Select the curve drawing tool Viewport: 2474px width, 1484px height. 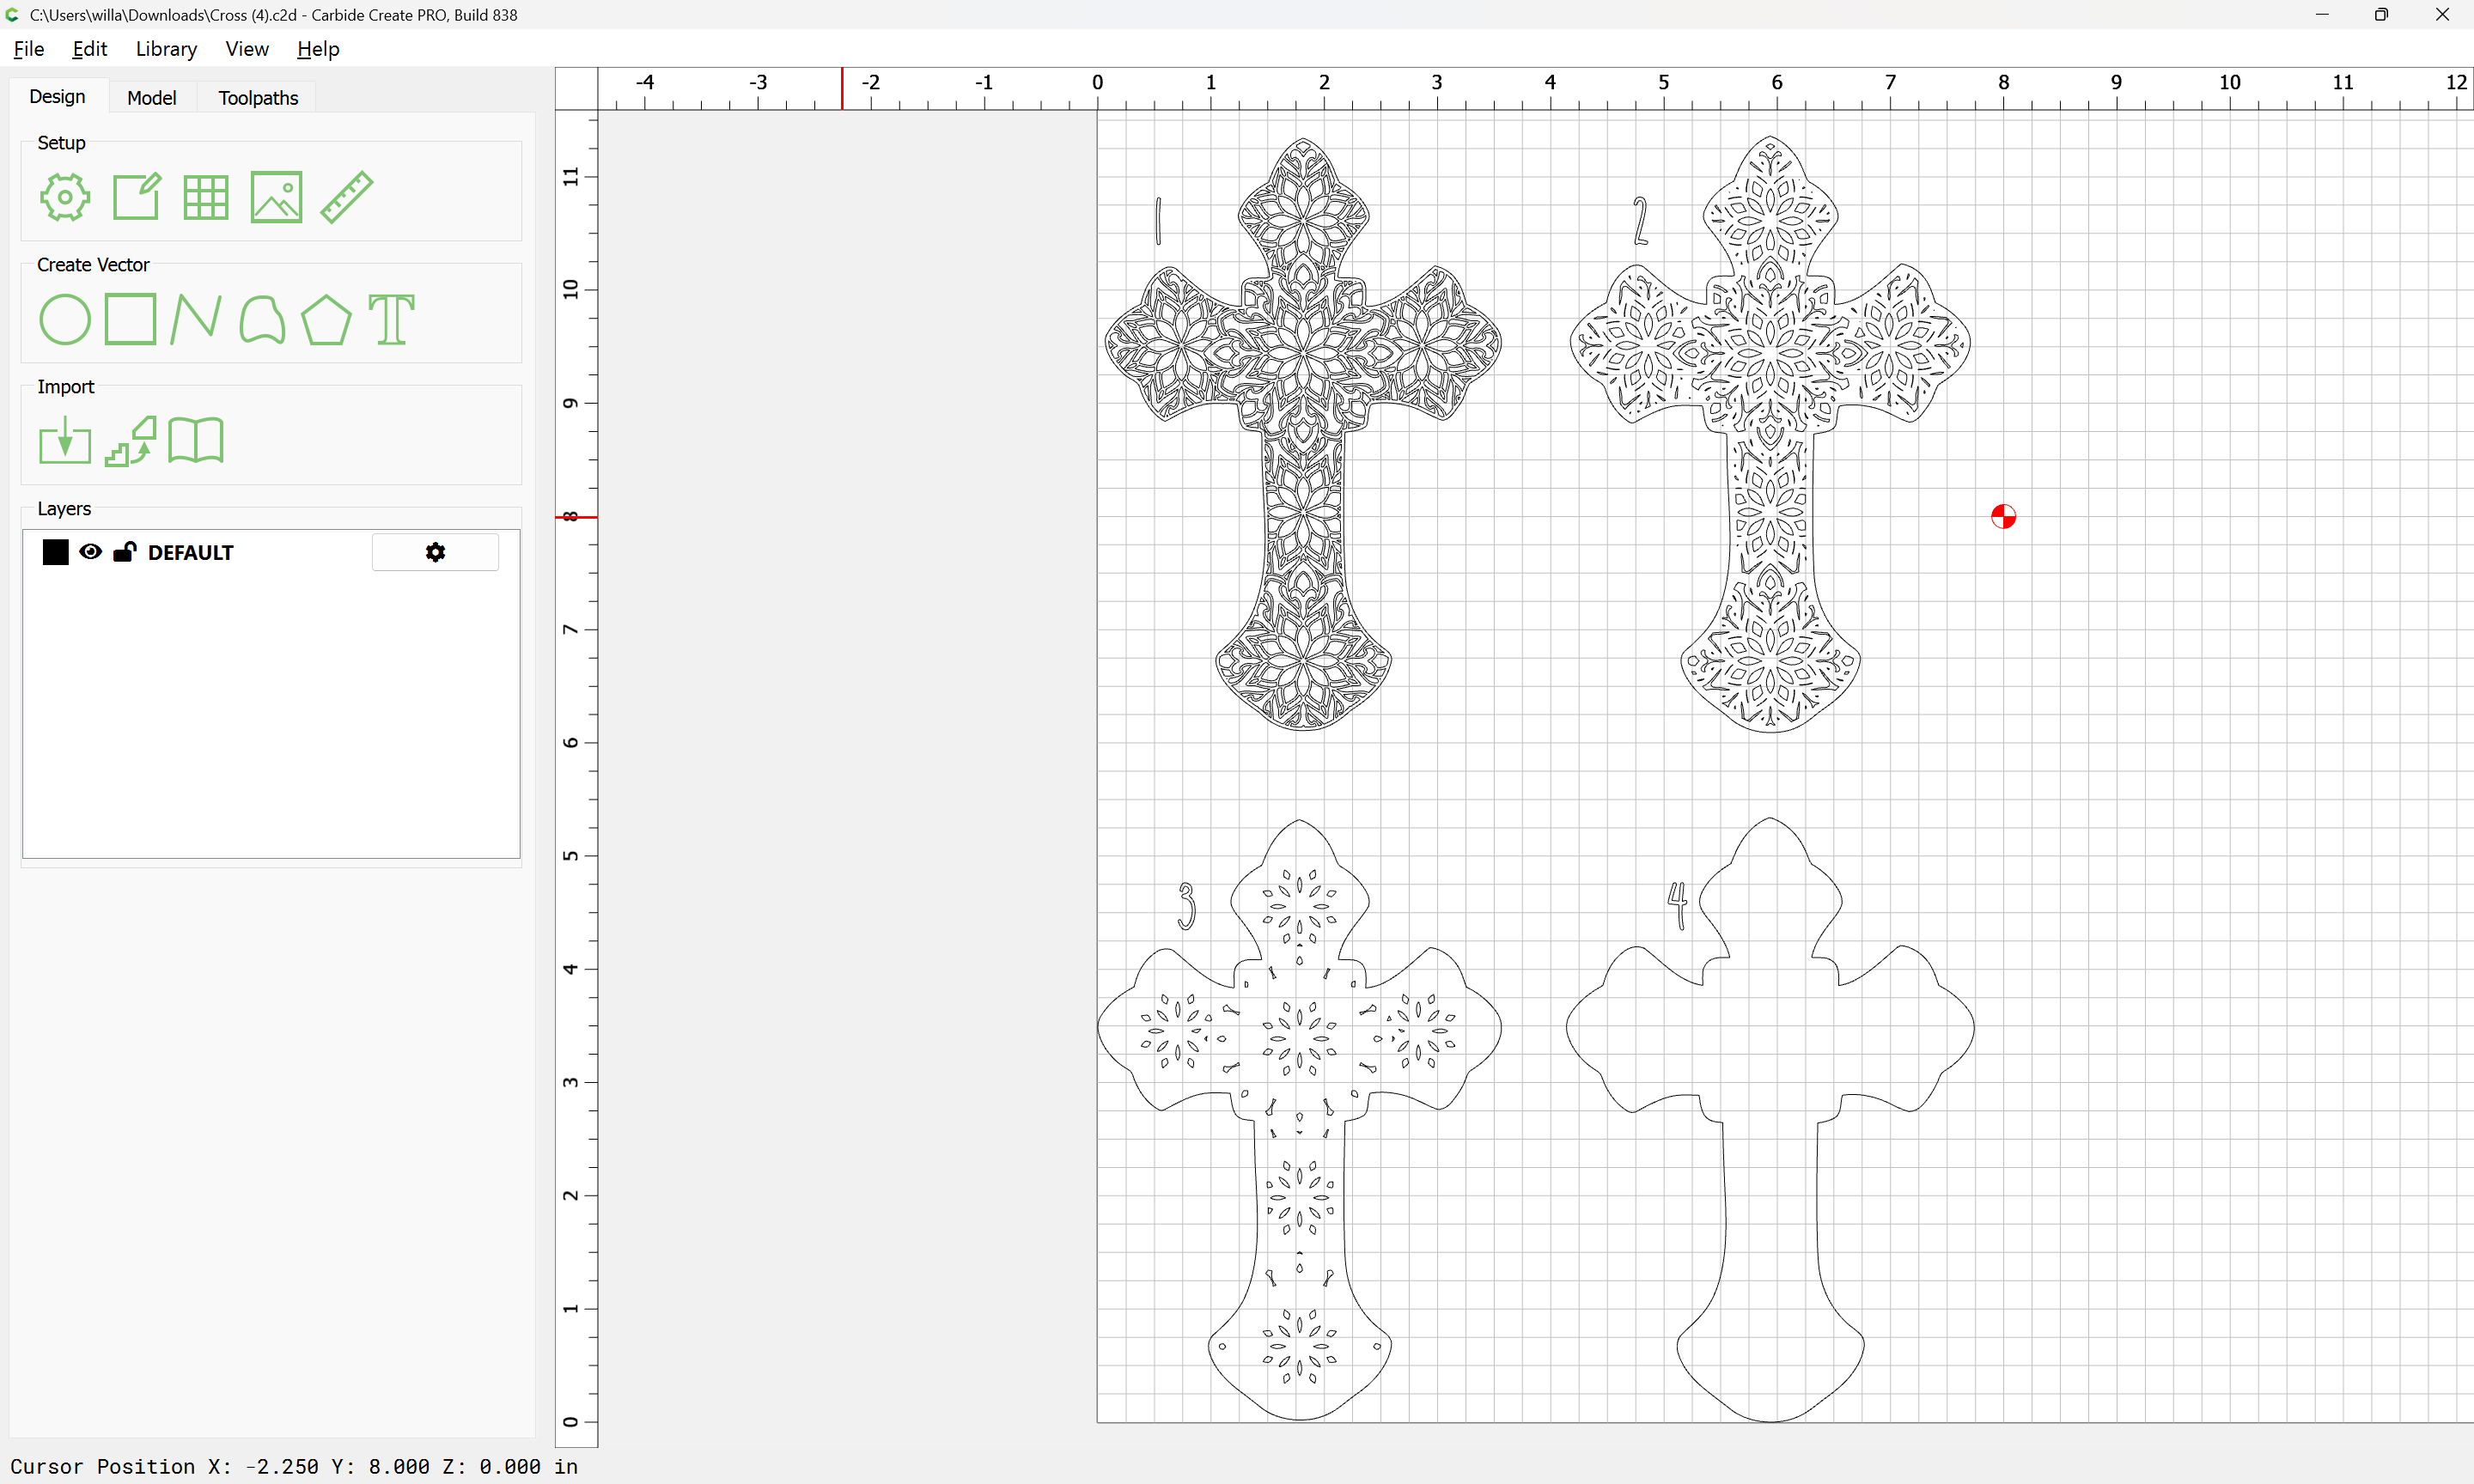click(262, 320)
